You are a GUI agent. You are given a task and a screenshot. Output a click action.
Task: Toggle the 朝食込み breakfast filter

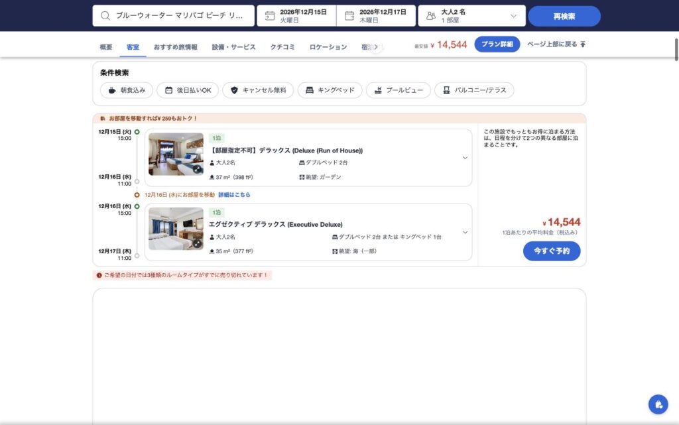127,90
